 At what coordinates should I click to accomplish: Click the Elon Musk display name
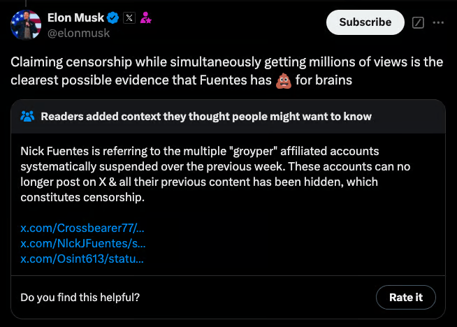75,17
